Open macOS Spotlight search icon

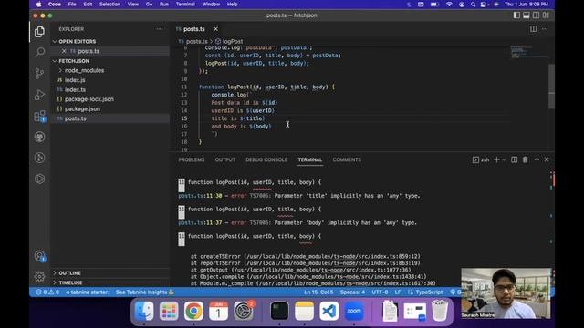(473, 5)
